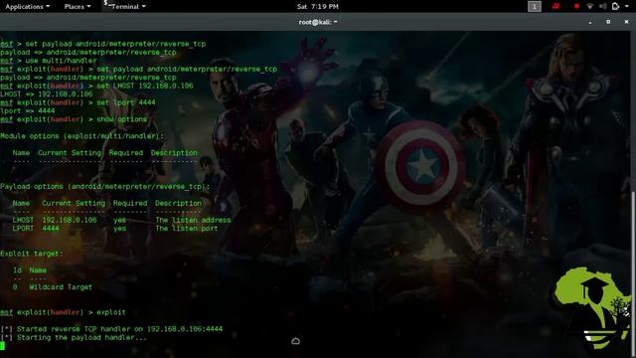Expand the system menu arrow in top bar

tap(627, 7)
